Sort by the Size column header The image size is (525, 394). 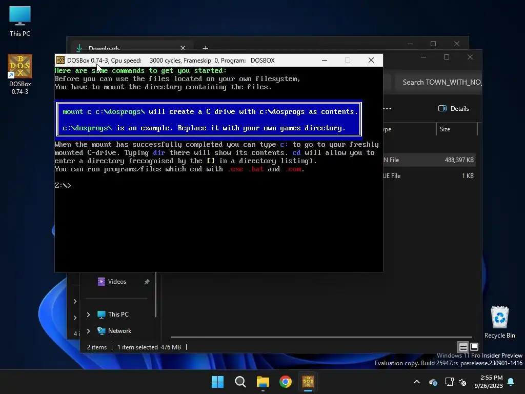445,129
